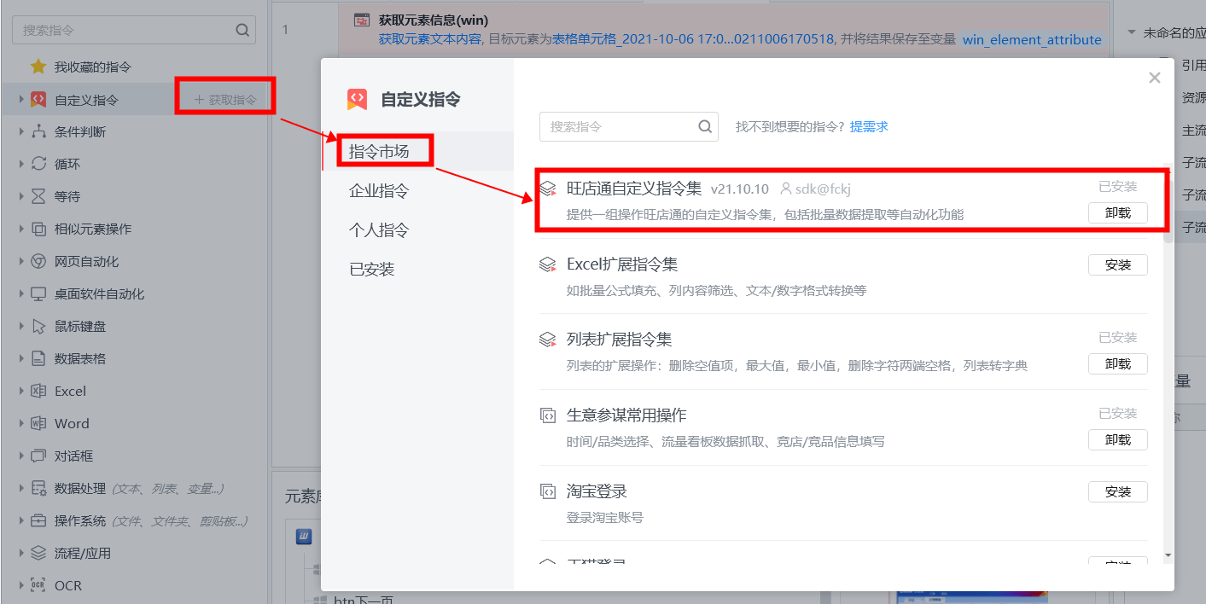Viewport: 1206px width, 604px height.
Task: Click the 操作系统 briefcase icon
Action: pyautogui.click(x=38, y=520)
